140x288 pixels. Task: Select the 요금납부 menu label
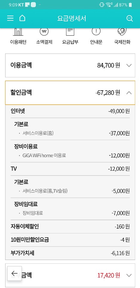coord(70,42)
